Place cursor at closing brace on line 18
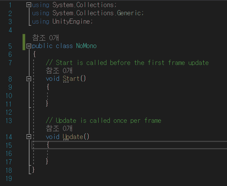This screenshot has width=227, height=186. pos(33,169)
